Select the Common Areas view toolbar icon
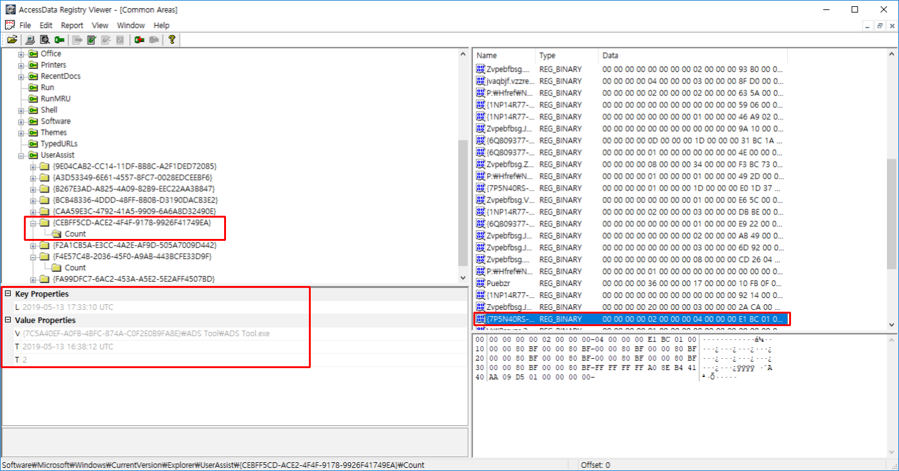The image size is (899, 471). coord(45,40)
